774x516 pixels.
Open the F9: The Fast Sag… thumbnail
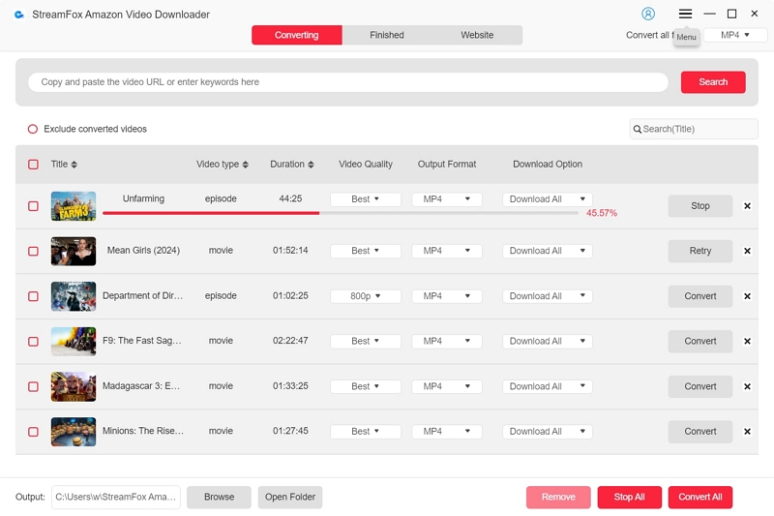[x=74, y=341]
